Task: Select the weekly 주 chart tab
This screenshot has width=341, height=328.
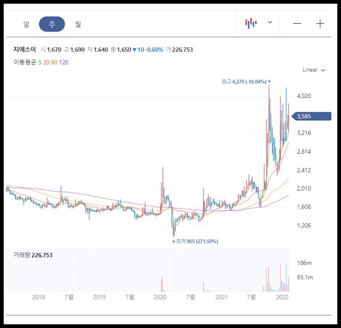Action: [x=52, y=24]
